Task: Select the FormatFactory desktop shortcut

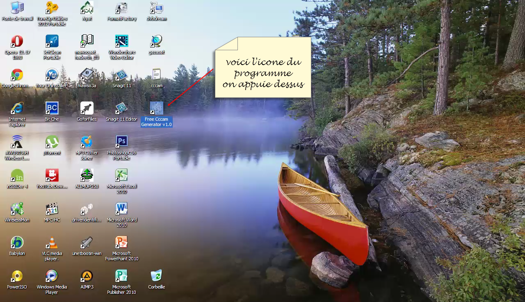Action: coord(121,8)
